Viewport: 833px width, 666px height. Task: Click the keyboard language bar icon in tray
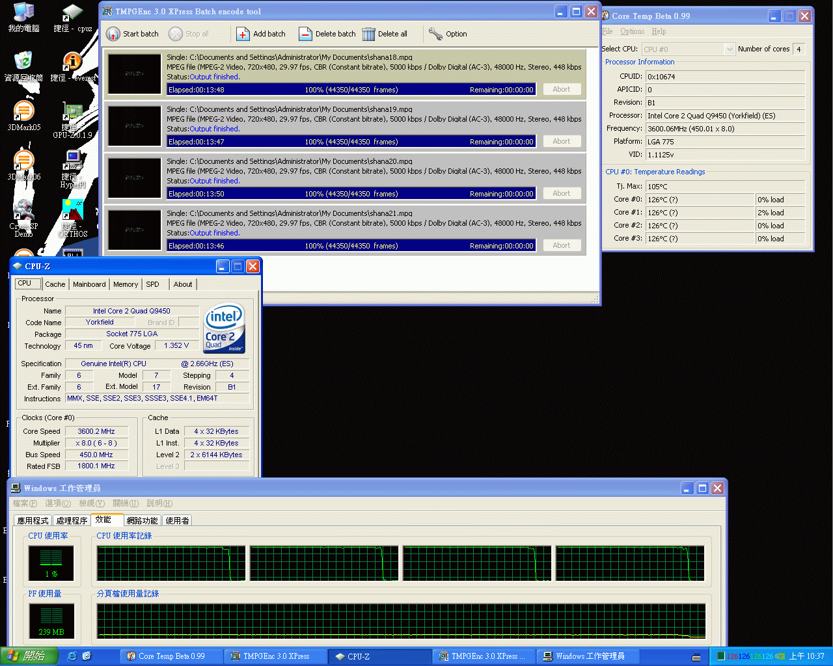[x=696, y=657]
